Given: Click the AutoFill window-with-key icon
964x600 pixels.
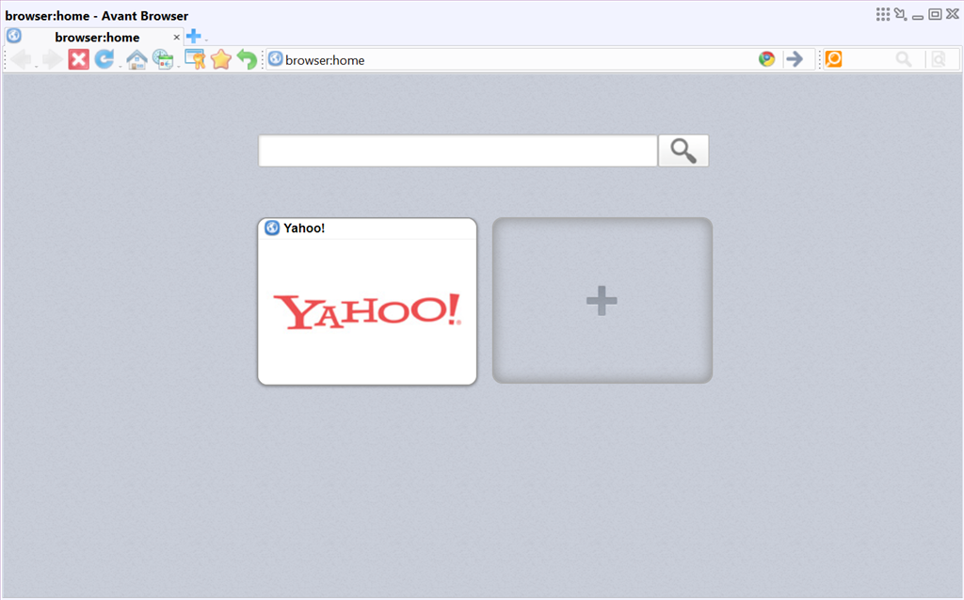Looking at the screenshot, I should pos(195,59).
